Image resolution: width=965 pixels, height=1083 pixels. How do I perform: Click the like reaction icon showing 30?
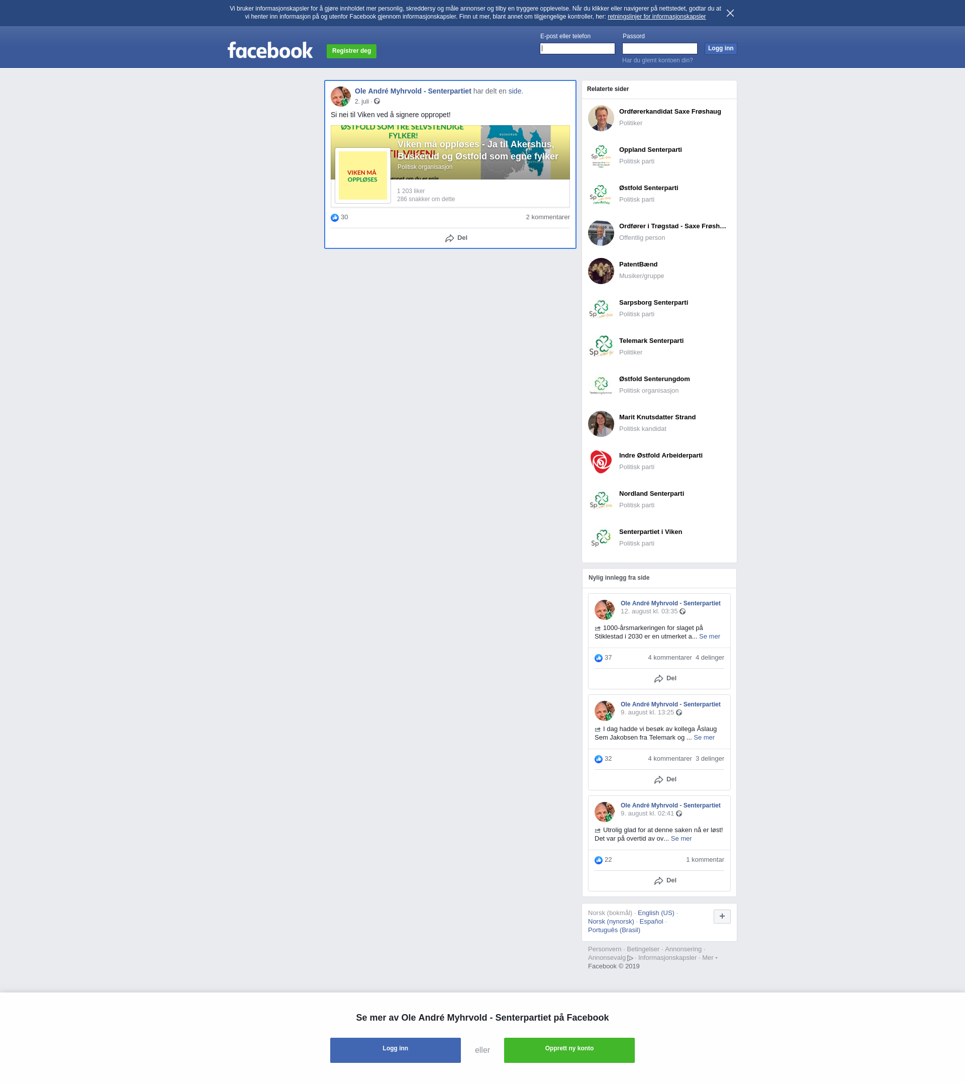[x=335, y=217]
